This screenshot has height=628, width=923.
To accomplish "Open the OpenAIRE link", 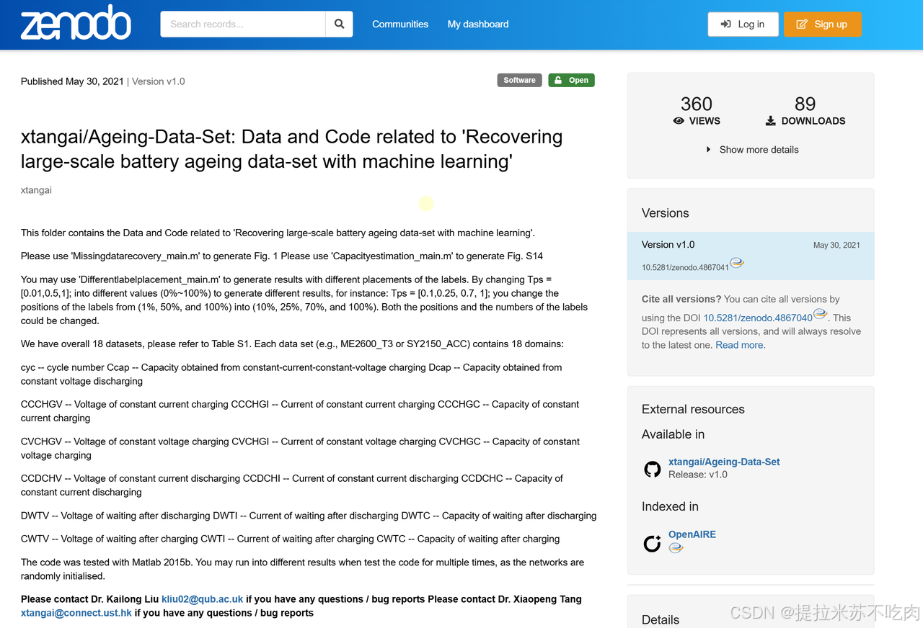I will (692, 534).
